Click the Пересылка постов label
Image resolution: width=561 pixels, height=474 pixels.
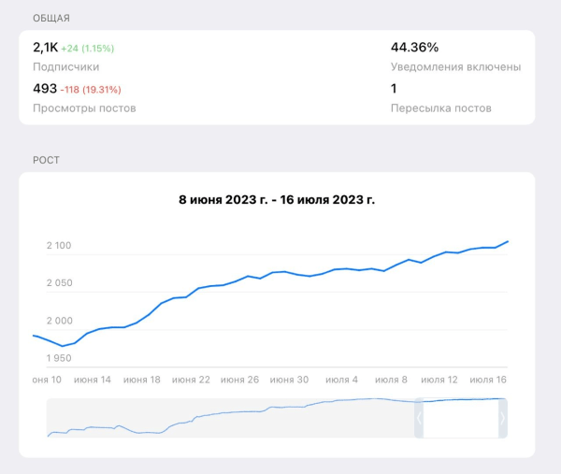point(440,108)
